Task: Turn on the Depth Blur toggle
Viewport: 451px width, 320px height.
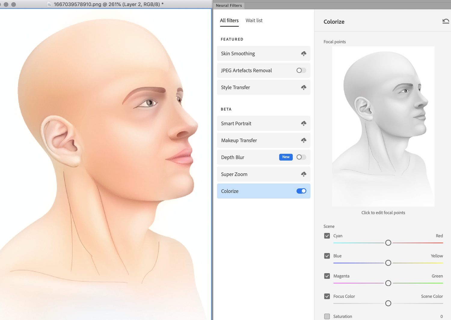Action: [301, 157]
